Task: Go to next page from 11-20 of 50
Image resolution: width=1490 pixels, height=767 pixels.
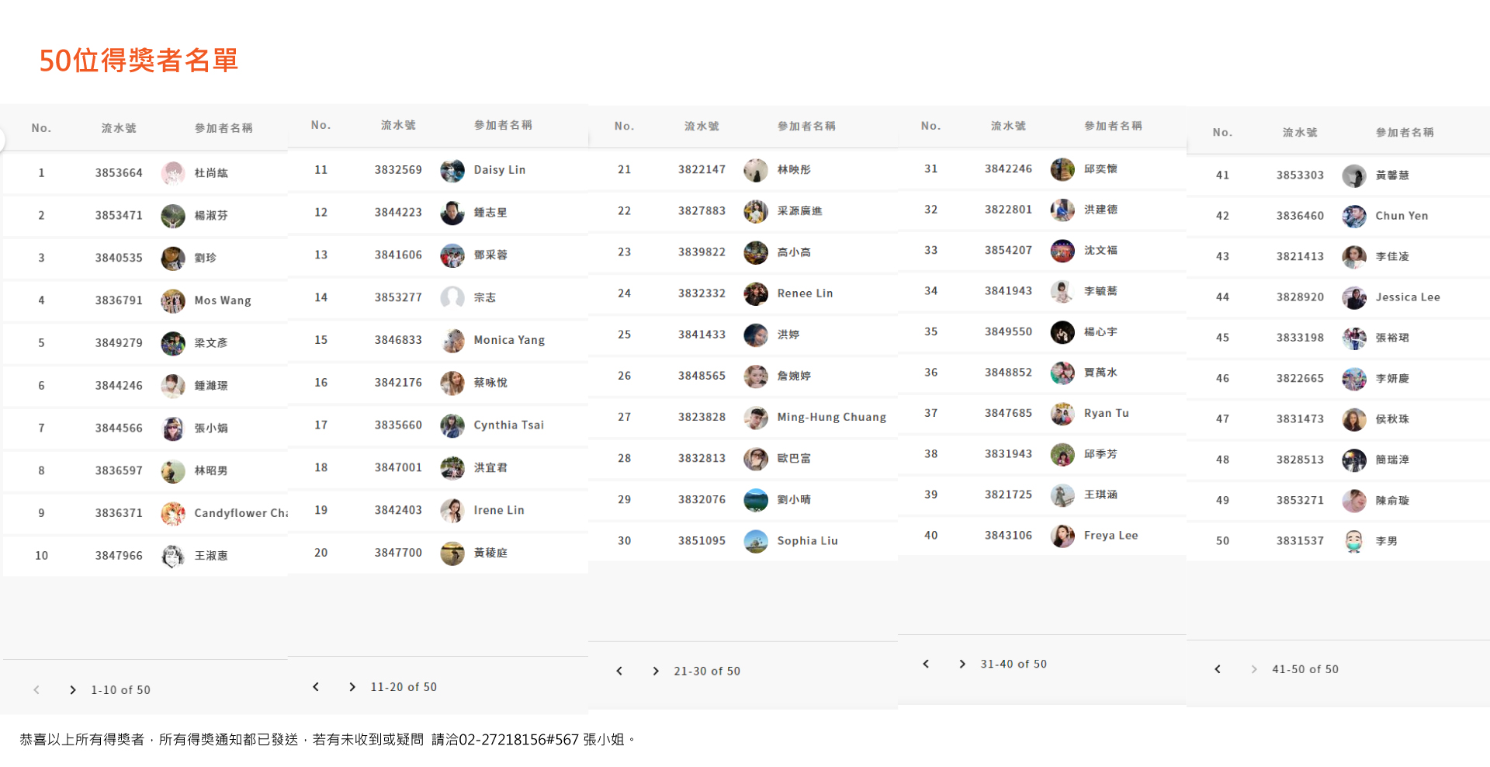Action: [352, 687]
